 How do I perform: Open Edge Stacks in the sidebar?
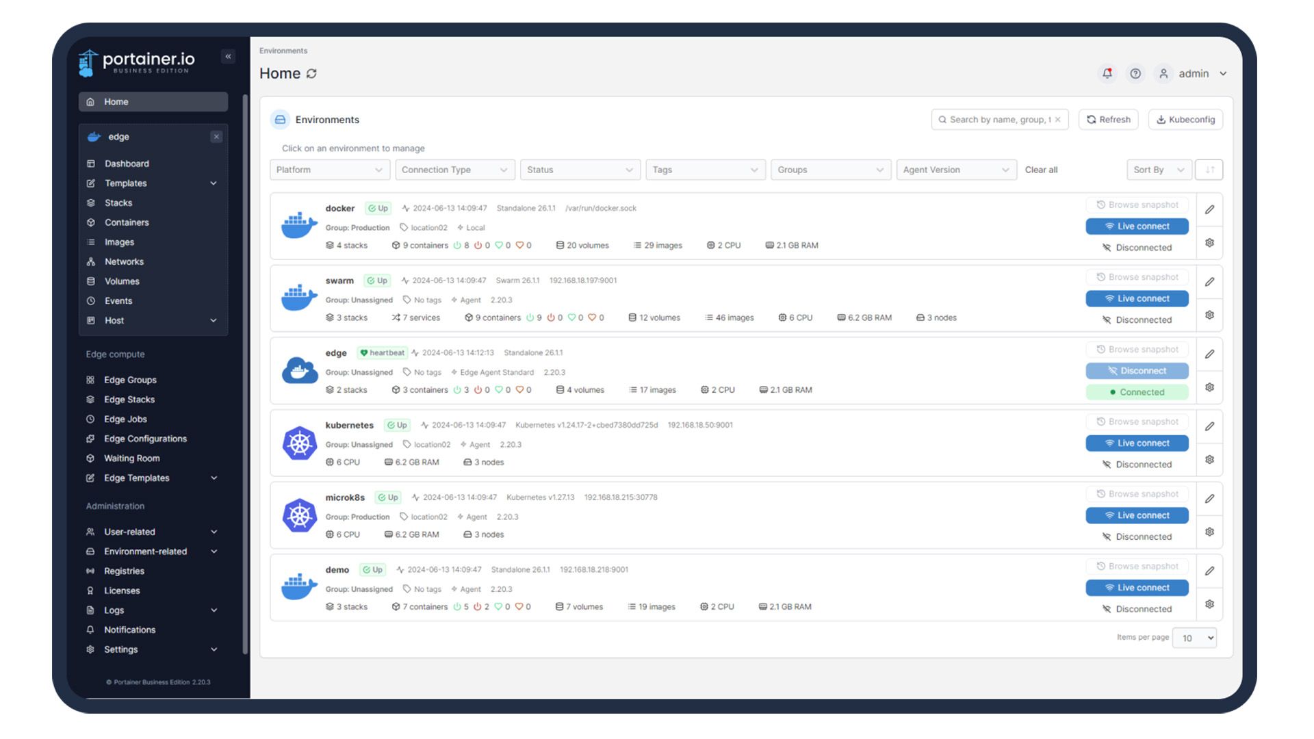click(129, 400)
